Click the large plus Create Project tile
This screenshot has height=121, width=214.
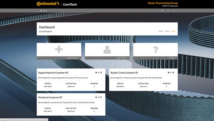59,50
